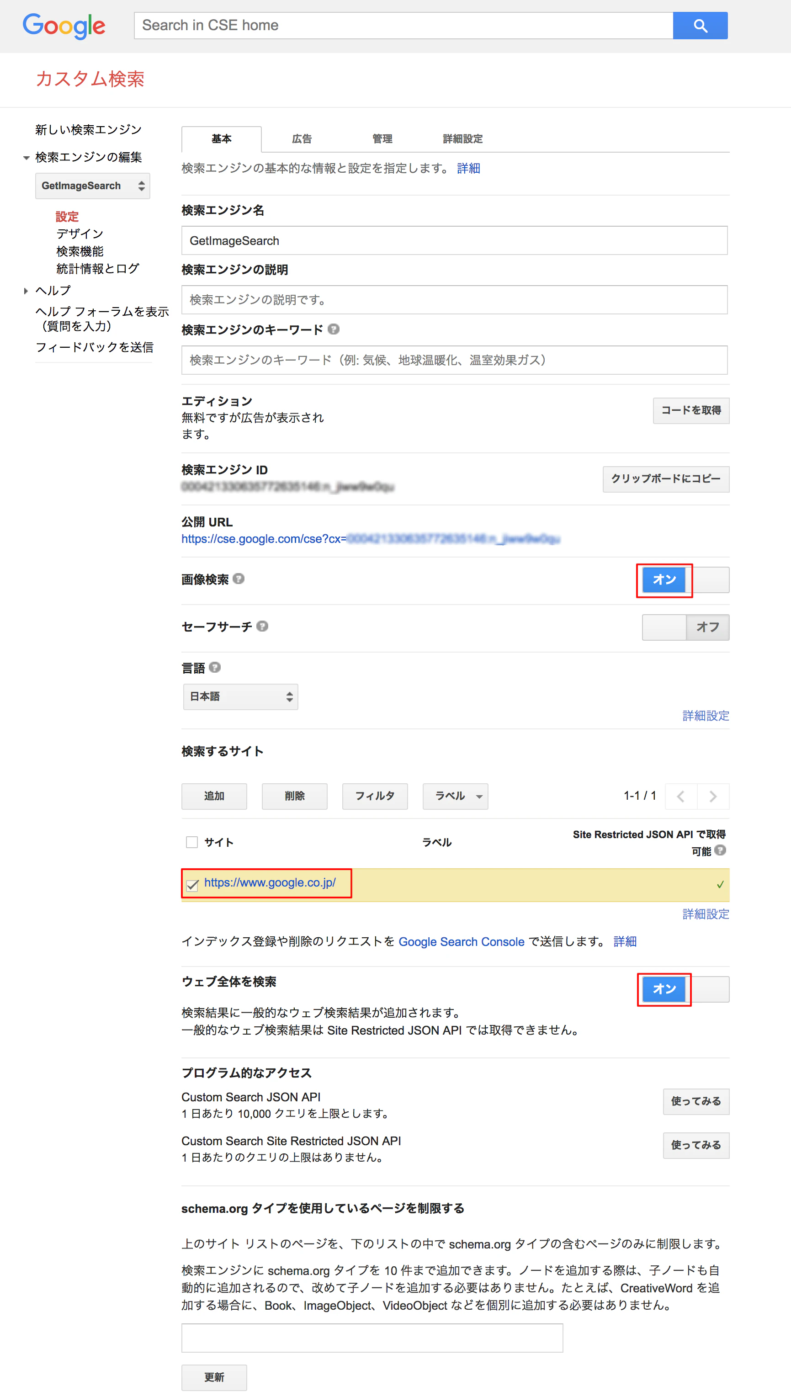791x1397 pixels.
Task: Open the Google Search Console link
Action: (461, 941)
